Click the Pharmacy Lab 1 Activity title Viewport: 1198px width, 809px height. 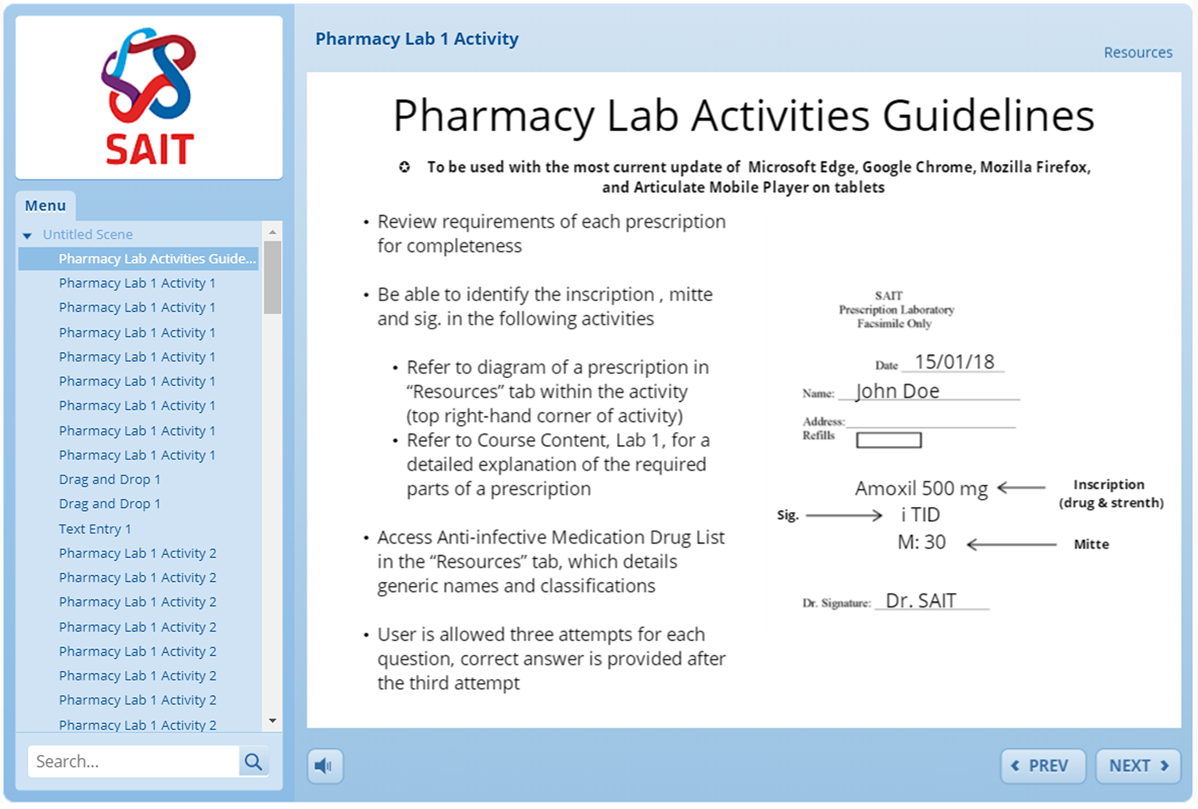click(417, 39)
